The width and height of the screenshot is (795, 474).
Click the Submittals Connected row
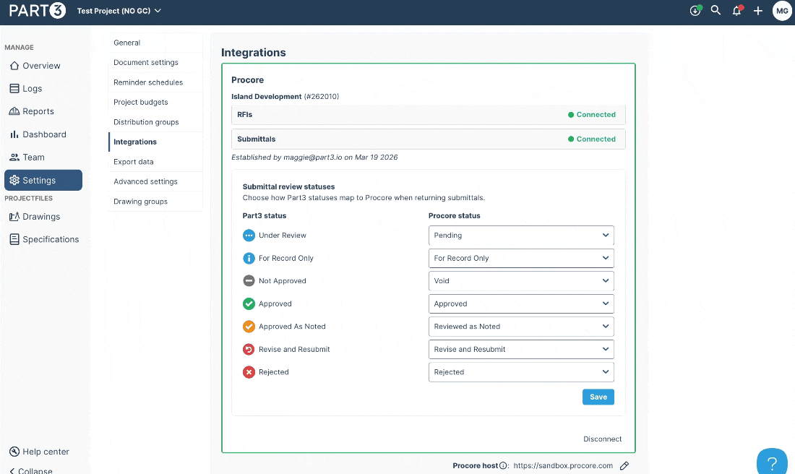(429, 139)
